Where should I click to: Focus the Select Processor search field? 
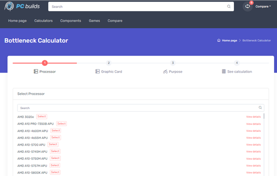click(140, 108)
